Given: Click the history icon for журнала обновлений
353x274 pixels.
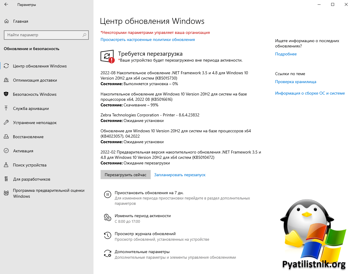Looking at the screenshot, I should (108, 235).
